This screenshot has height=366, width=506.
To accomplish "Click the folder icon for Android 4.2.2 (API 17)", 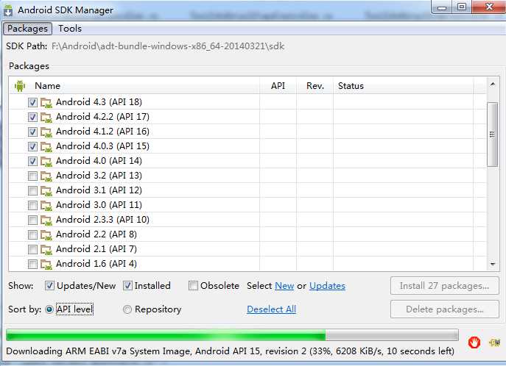I will click(x=46, y=118).
